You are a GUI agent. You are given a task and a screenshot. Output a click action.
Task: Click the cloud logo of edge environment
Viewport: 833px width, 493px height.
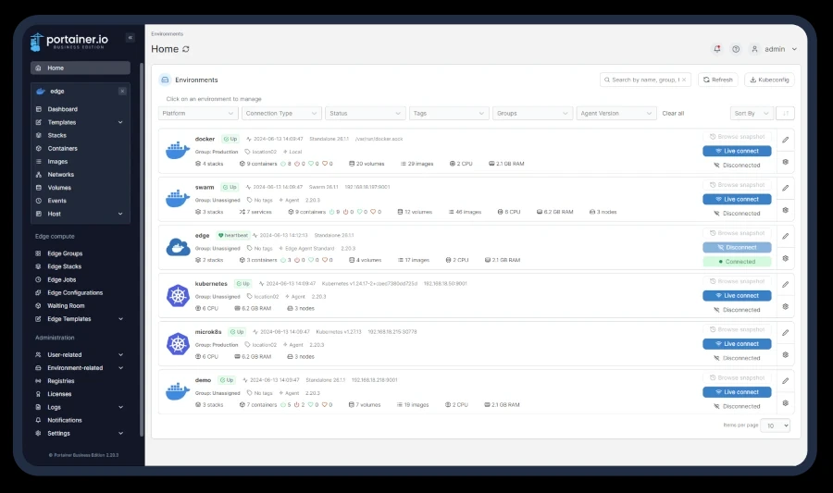point(178,247)
